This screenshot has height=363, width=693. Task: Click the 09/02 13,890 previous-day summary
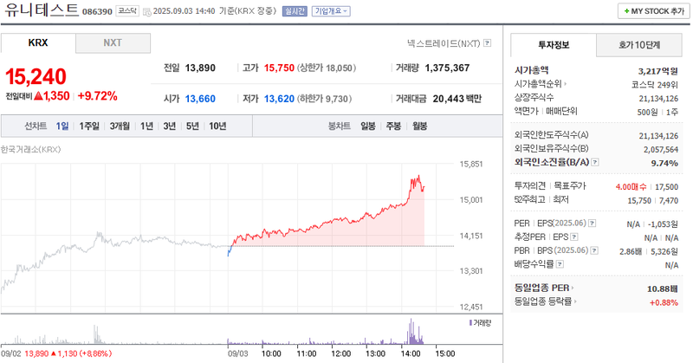click(x=56, y=353)
